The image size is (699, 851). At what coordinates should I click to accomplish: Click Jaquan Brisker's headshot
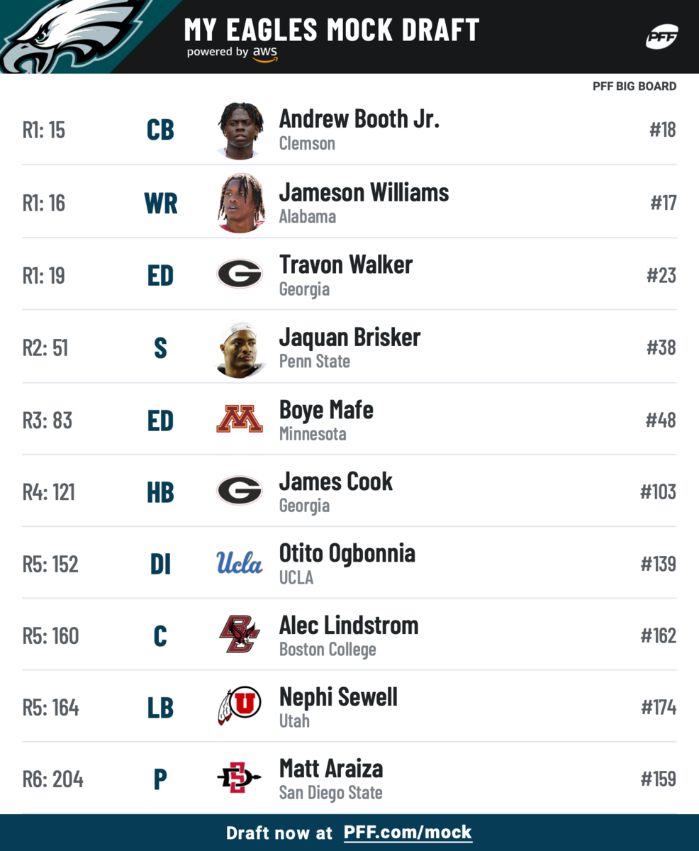tap(240, 348)
